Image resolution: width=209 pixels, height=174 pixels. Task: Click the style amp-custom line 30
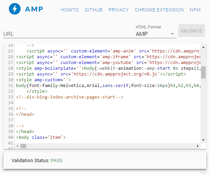(x=43, y=80)
